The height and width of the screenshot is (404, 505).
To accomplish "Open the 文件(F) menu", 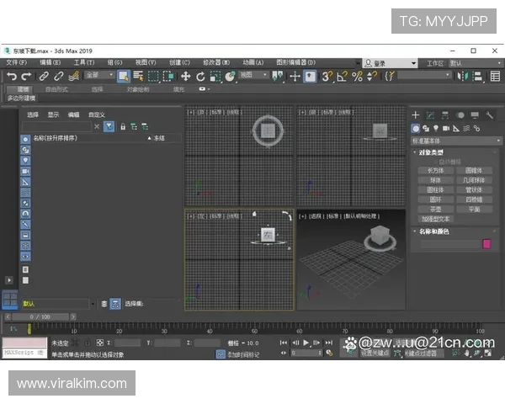I will (x=16, y=62).
